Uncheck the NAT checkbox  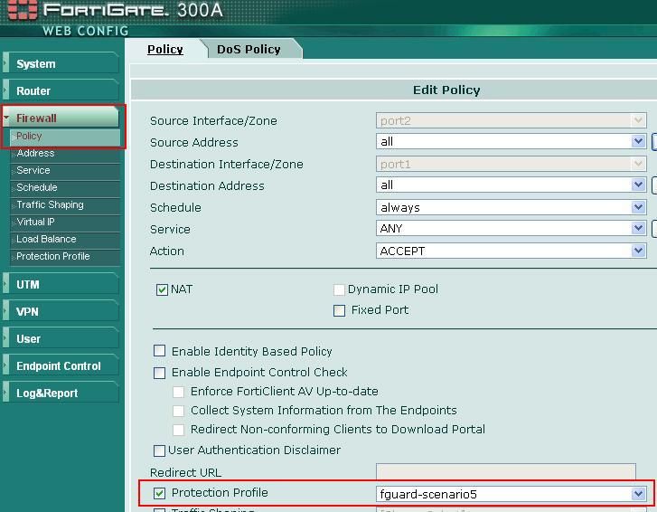[163, 289]
